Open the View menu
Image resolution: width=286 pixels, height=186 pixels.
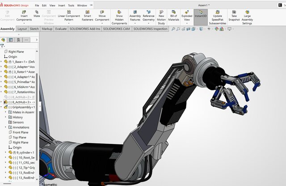52,5
